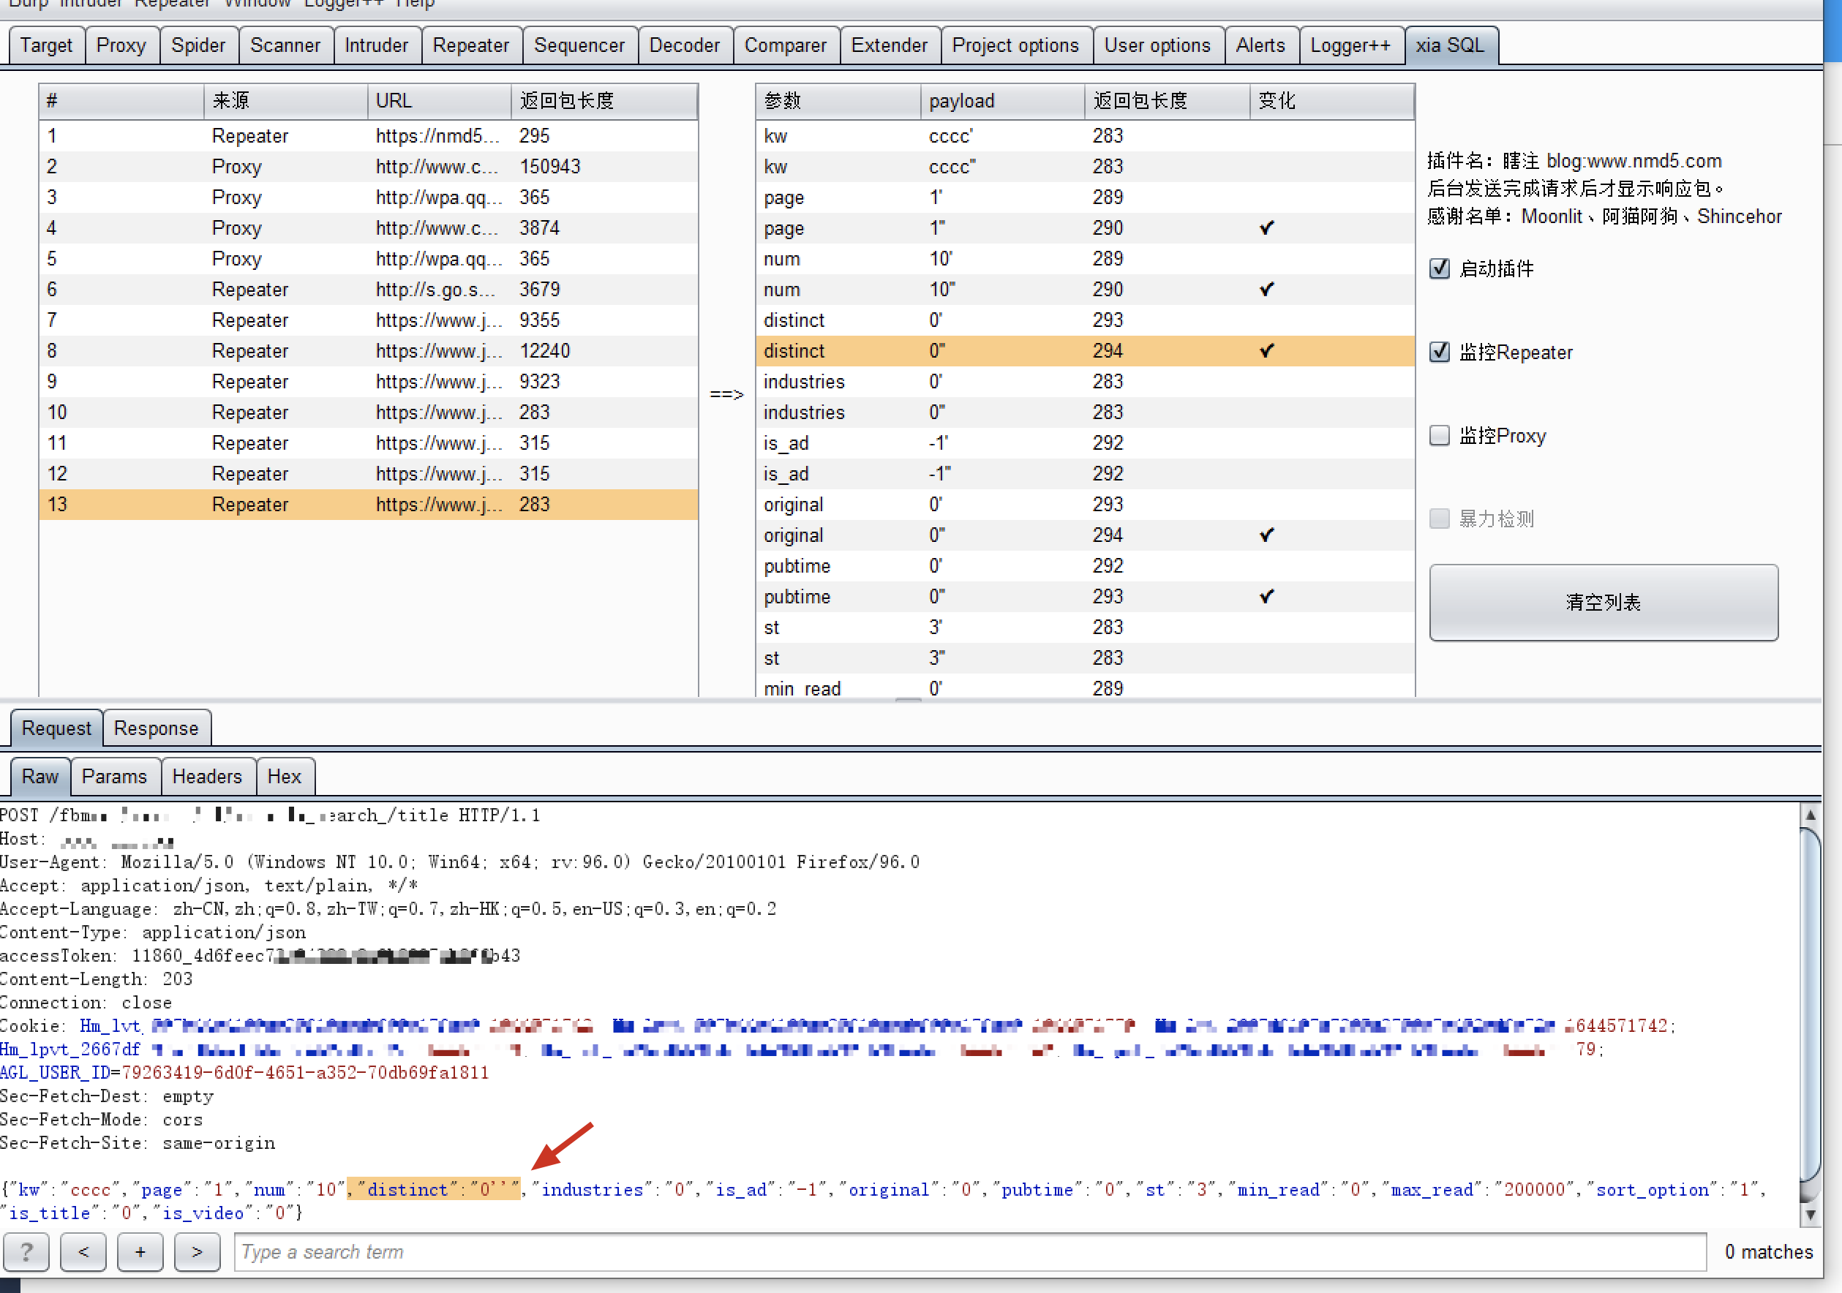Focus the search term input field
The height and width of the screenshot is (1293, 1842).
click(x=970, y=1252)
